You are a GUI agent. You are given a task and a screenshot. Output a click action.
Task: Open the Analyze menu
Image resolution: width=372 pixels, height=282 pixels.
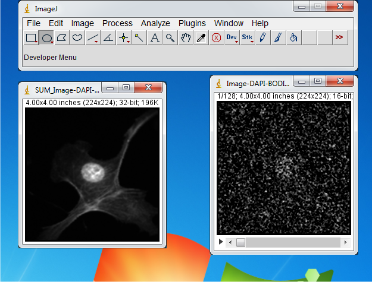coord(155,23)
